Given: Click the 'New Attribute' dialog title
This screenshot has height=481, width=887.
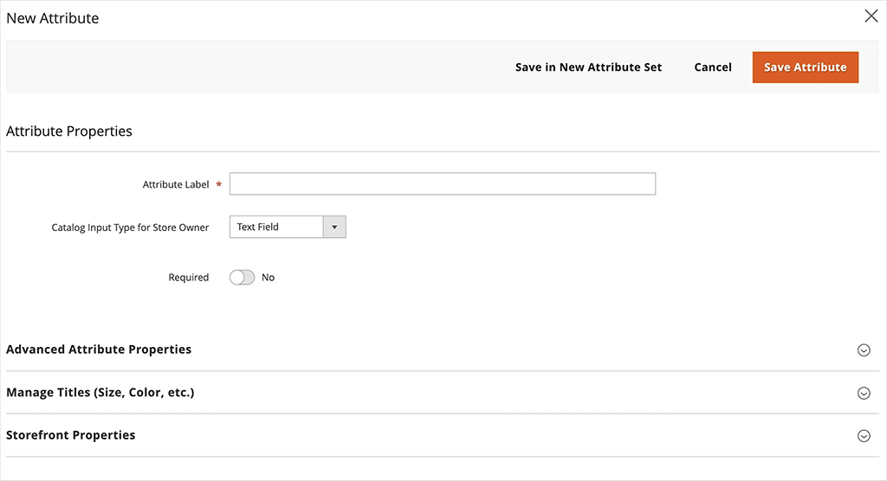Looking at the screenshot, I should pyautogui.click(x=53, y=18).
